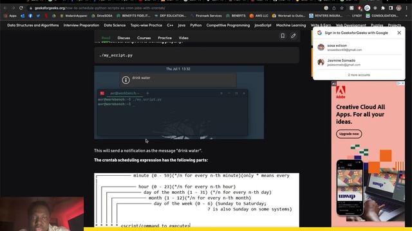The height and width of the screenshot is (231, 412).
Task: Switch to the Read tab
Action: point(106,38)
